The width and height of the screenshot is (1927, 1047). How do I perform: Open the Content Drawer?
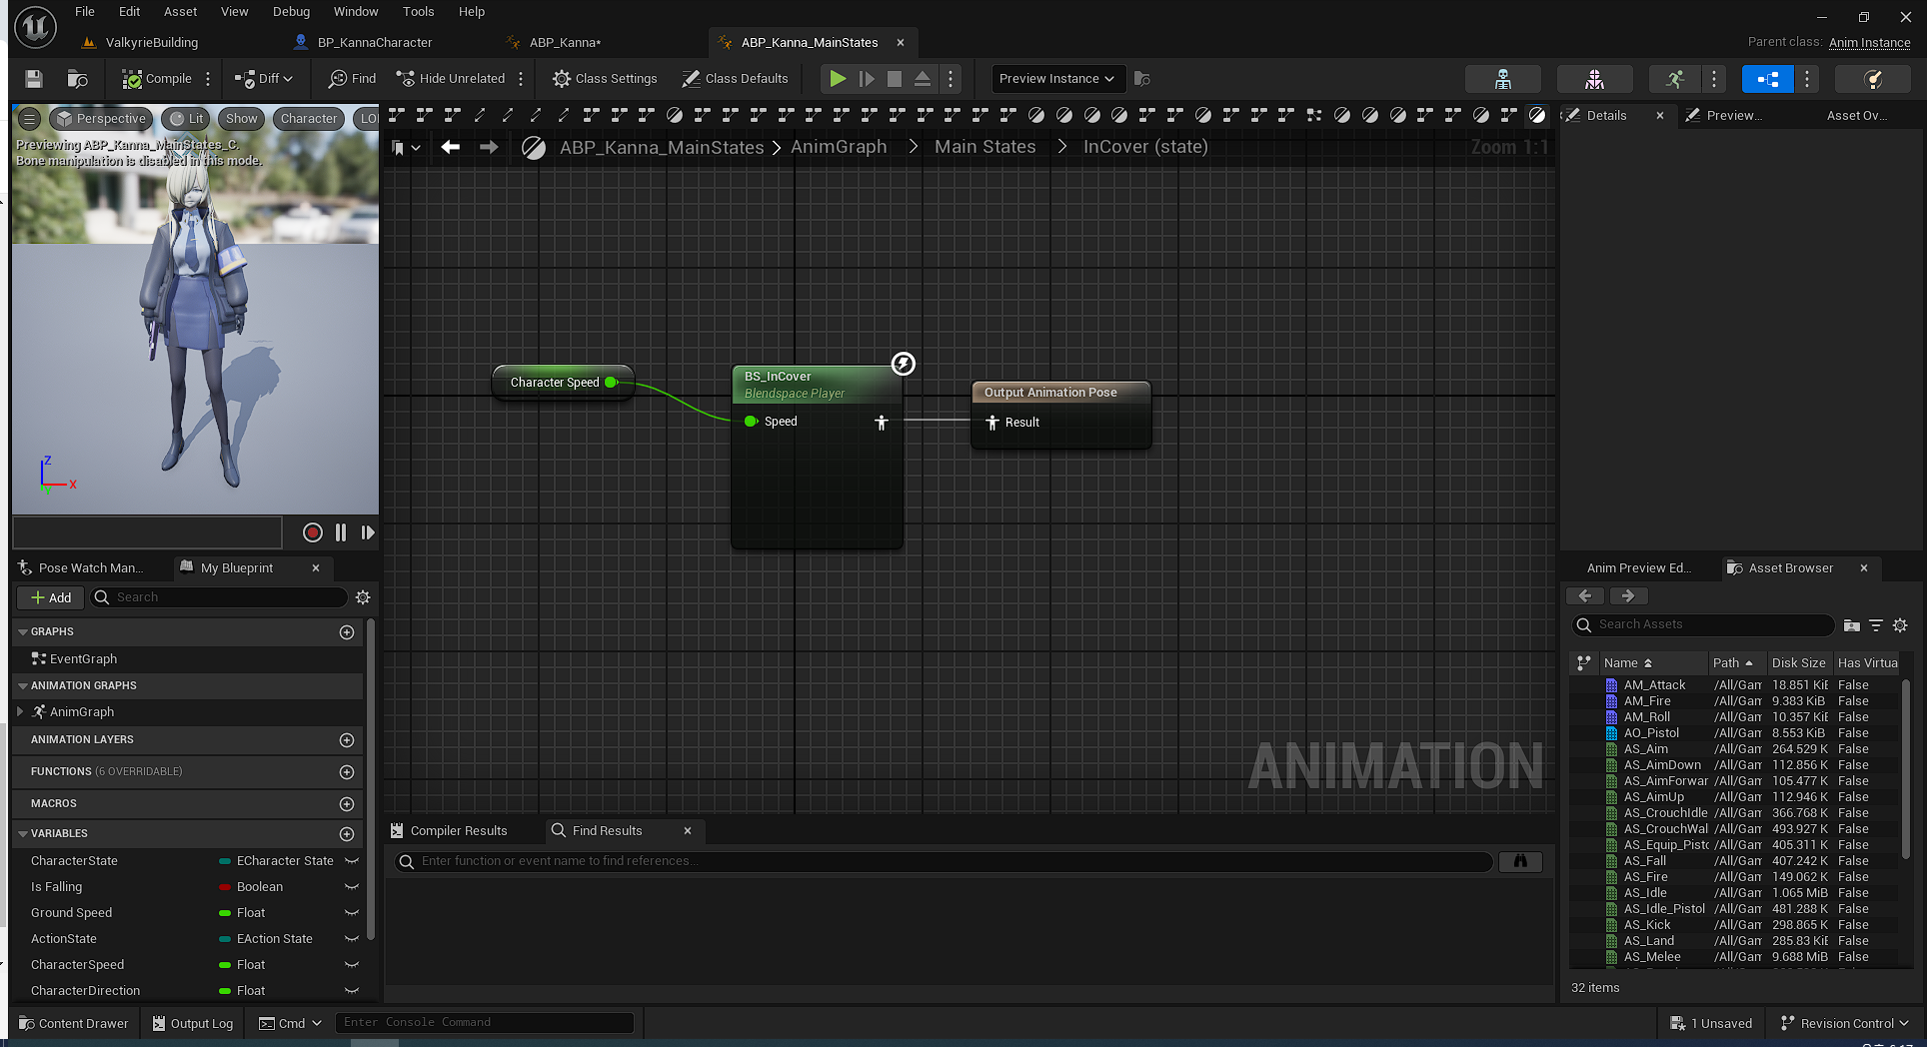pyautogui.click(x=74, y=1024)
